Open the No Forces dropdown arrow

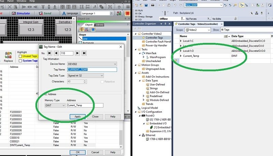pyautogui.click(x=209, y=19)
